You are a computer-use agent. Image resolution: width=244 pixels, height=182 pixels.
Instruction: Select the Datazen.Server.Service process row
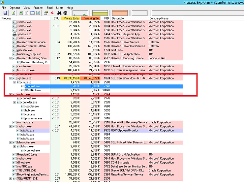(92, 42)
